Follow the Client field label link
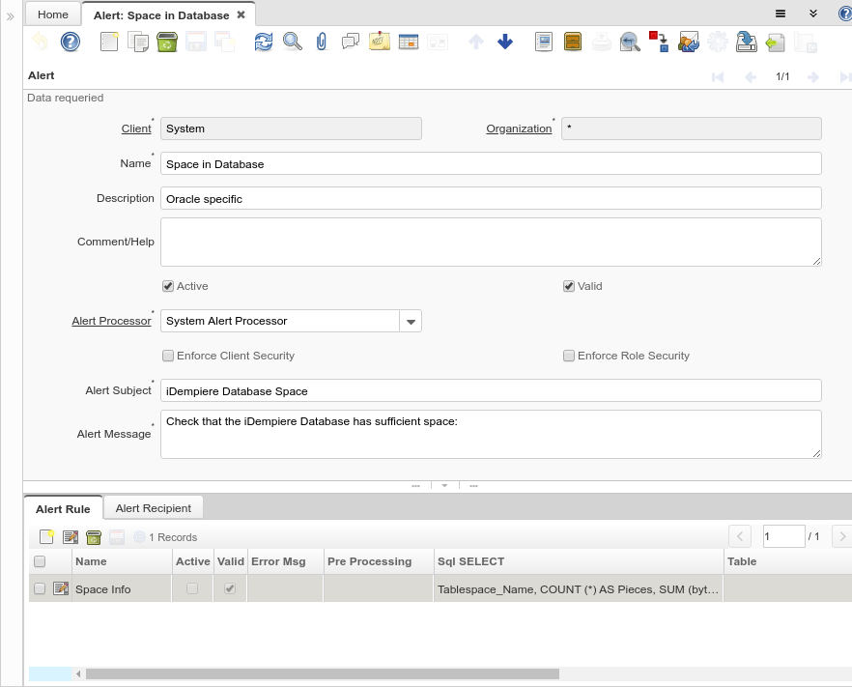 pyautogui.click(x=136, y=129)
